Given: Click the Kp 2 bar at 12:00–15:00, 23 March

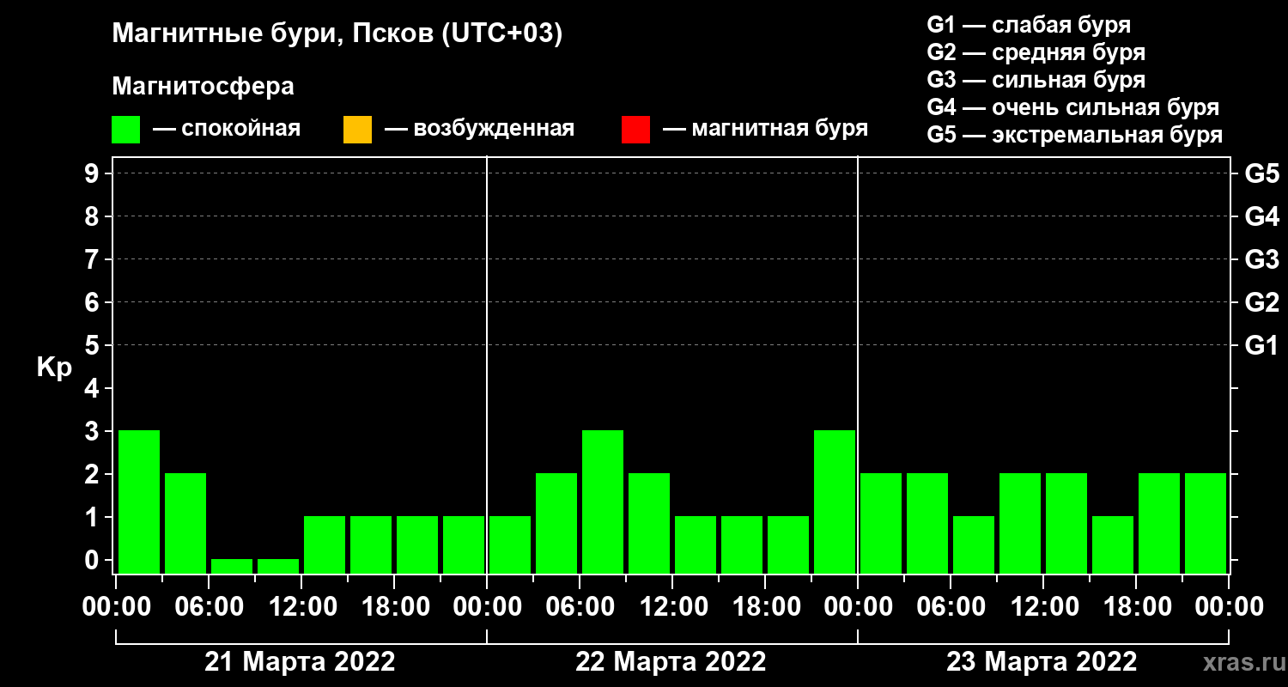Looking at the screenshot, I should pos(1066,523).
